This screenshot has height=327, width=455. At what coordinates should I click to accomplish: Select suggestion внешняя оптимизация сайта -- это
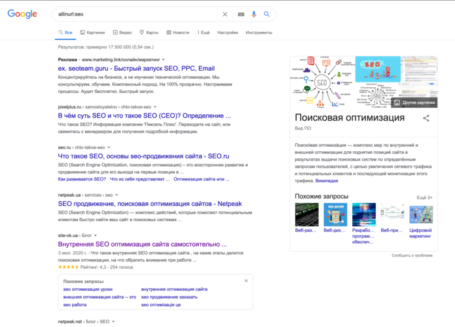point(99,297)
